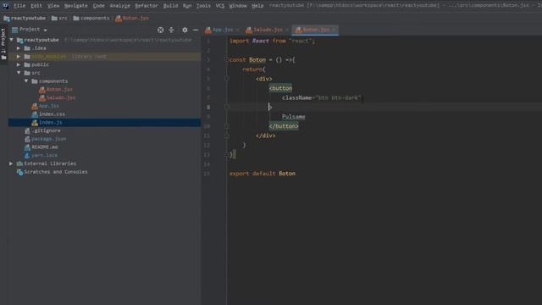Click 'export default Boton' line in editor

[x=263, y=174]
